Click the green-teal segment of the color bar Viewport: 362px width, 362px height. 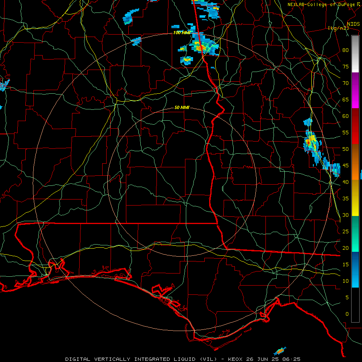click(355, 234)
